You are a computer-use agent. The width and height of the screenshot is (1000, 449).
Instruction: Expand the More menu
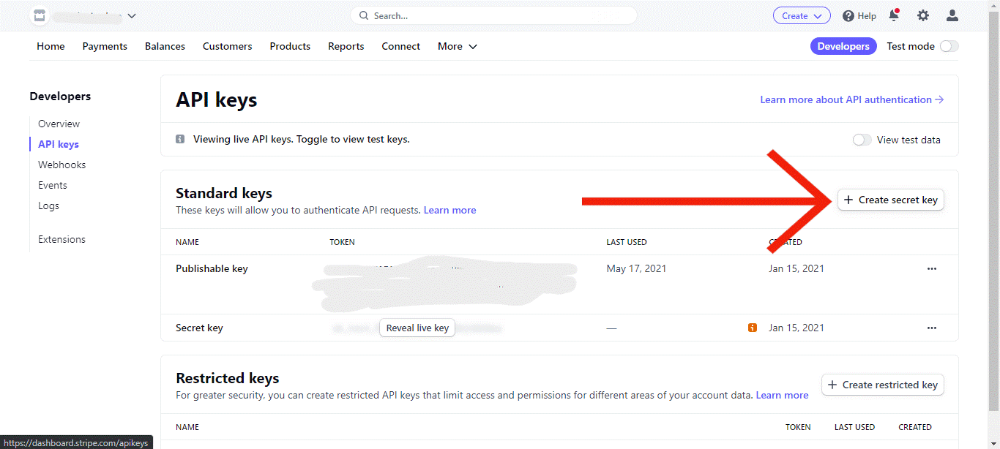pos(458,46)
